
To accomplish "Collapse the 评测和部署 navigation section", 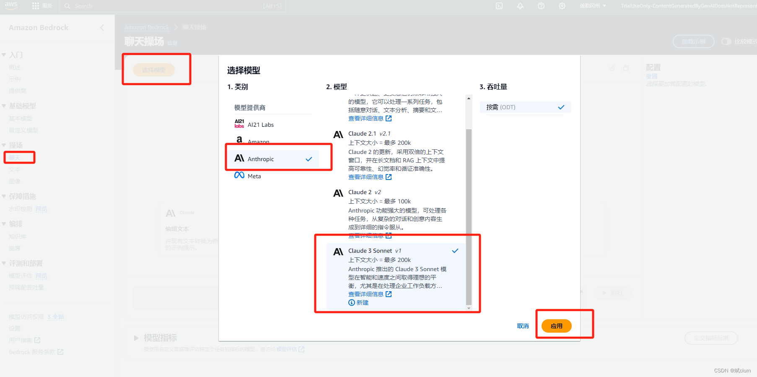I will pyautogui.click(x=4, y=263).
